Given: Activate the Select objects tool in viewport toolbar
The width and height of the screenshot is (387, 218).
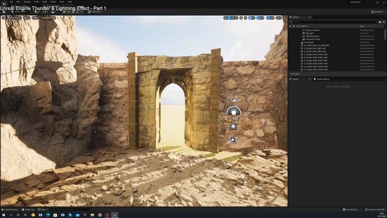Looking at the screenshot, I should click(226, 18).
